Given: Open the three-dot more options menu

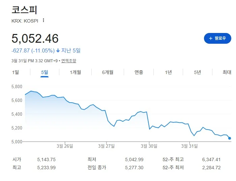Looking at the screenshot, I should (43, 20).
